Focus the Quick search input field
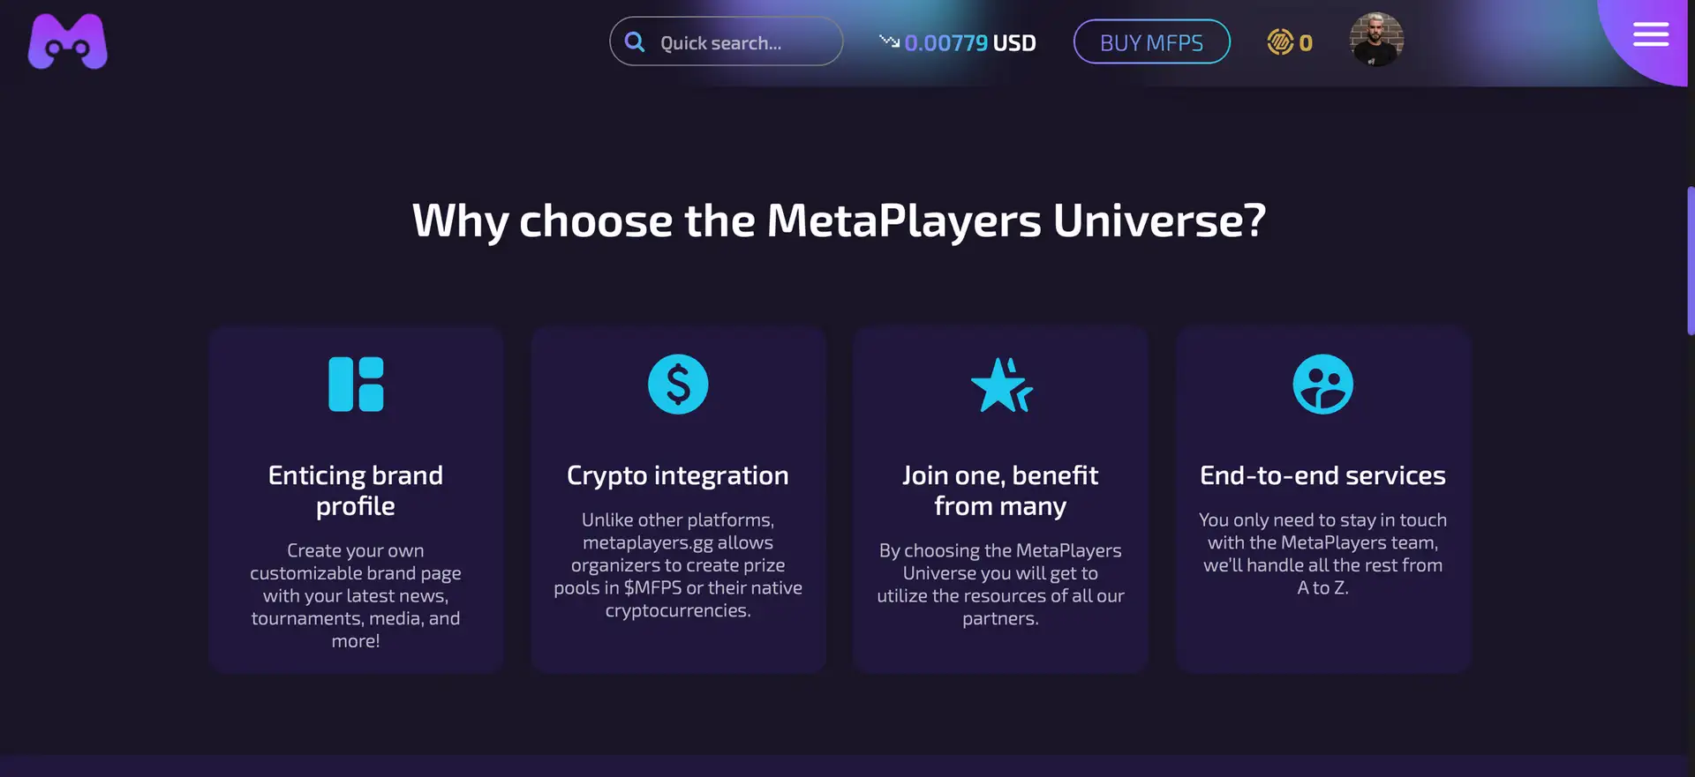The width and height of the screenshot is (1695, 777). pyautogui.click(x=742, y=42)
